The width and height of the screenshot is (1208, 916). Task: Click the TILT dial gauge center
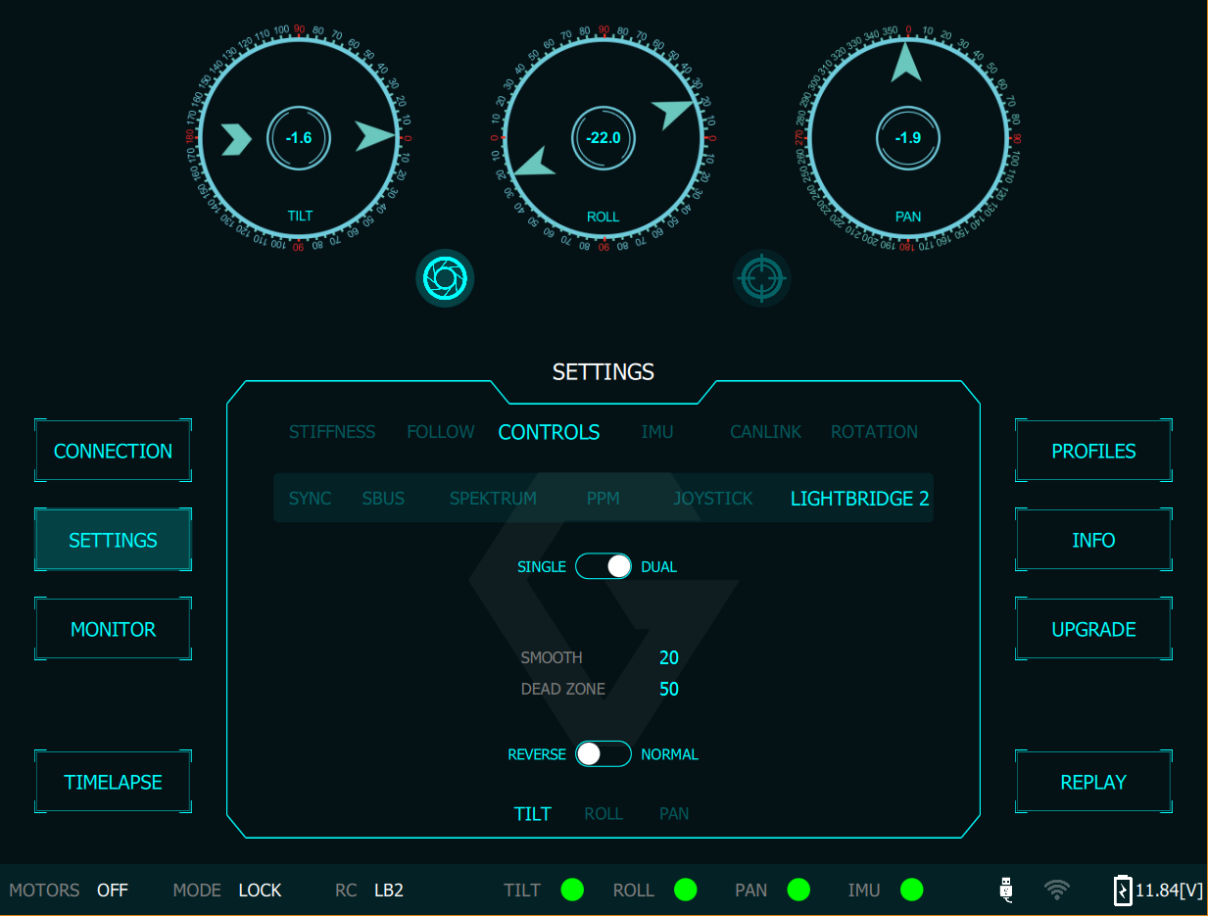click(x=299, y=138)
